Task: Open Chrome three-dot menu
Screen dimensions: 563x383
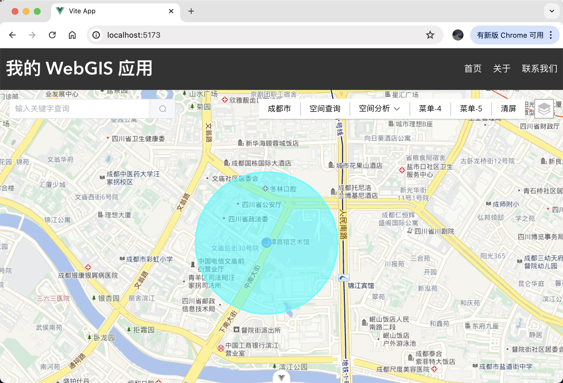Action: (551, 35)
